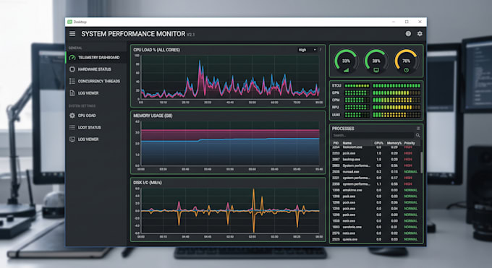Click the CPU LOAD % (ALL CORES) chart title
This screenshot has height=268, width=492.
click(x=156, y=50)
